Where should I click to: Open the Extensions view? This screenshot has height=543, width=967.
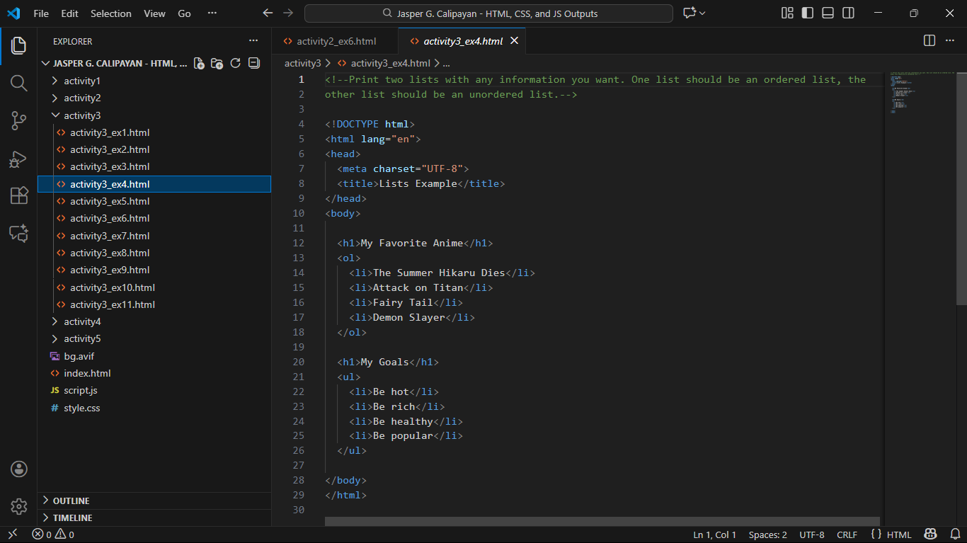(18, 196)
